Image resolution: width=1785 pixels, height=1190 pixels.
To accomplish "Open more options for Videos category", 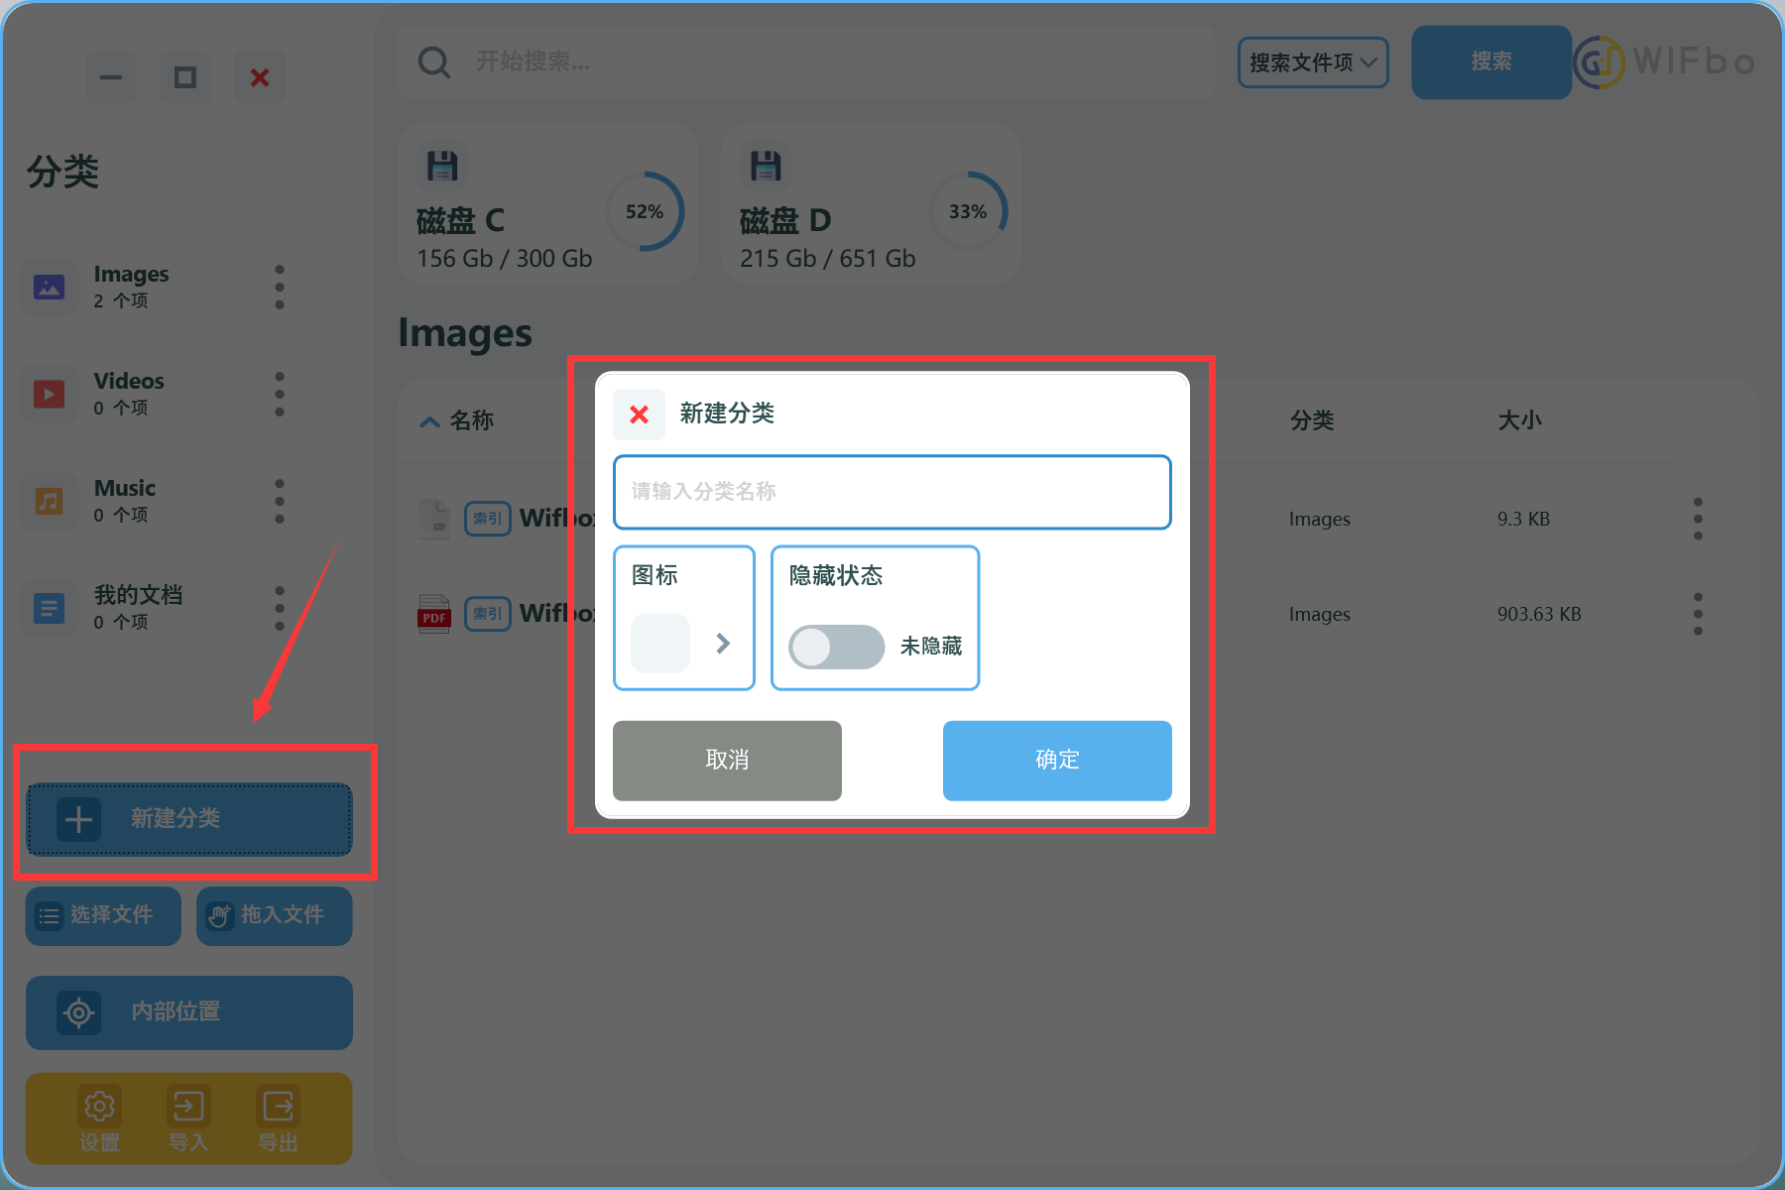I will pyautogui.click(x=280, y=395).
